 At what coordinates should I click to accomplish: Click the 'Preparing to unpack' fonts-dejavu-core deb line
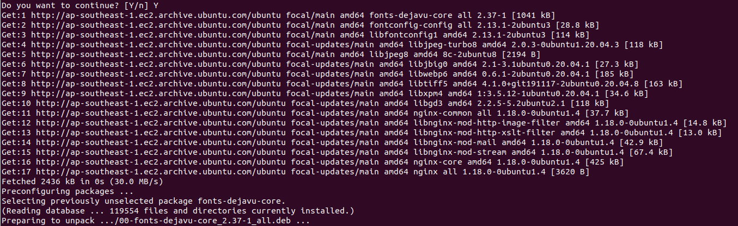click(156, 221)
